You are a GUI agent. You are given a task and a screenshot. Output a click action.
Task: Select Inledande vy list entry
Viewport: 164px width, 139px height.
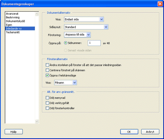[14, 29]
